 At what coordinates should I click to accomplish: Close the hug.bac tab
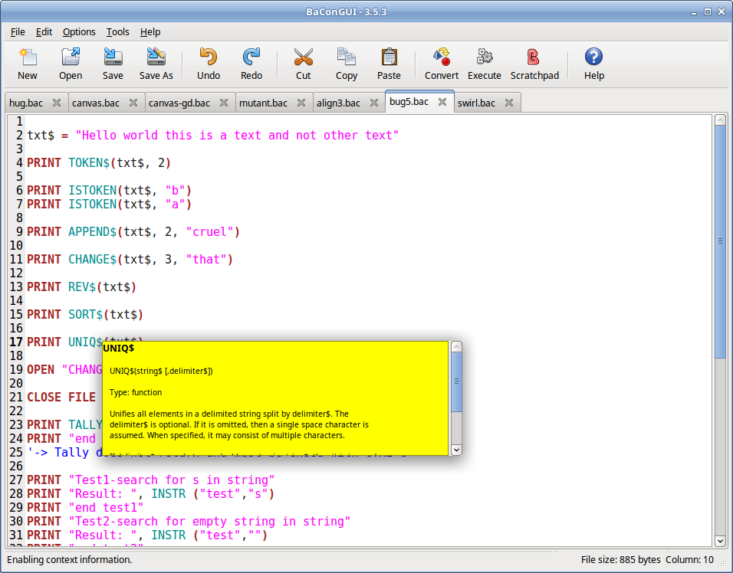(x=57, y=103)
